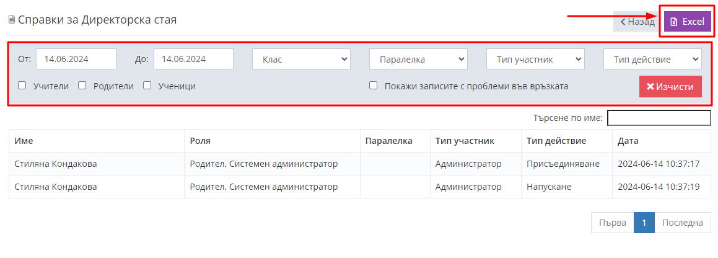Click the До date field

pyautogui.click(x=194, y=59)
